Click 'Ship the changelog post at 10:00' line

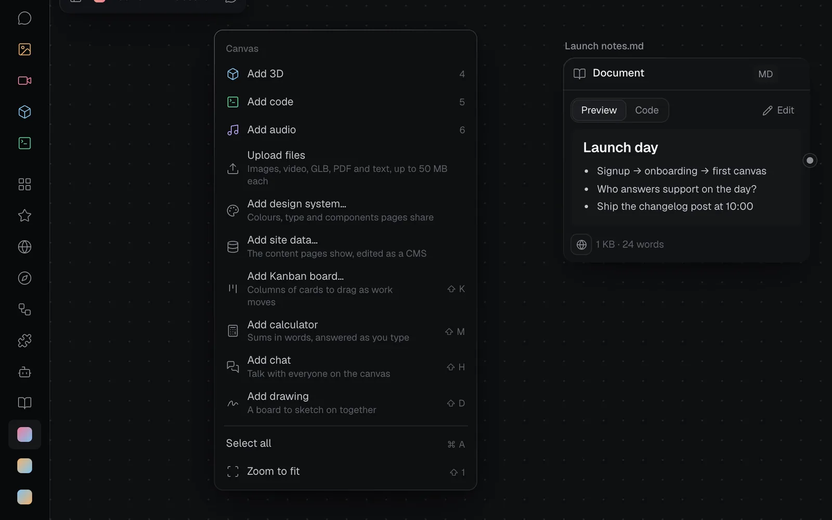[x=675, y=206]
